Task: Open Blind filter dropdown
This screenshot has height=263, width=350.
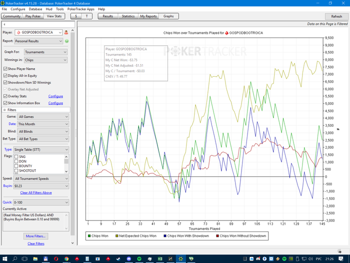Action: click(x=43, y=131)
